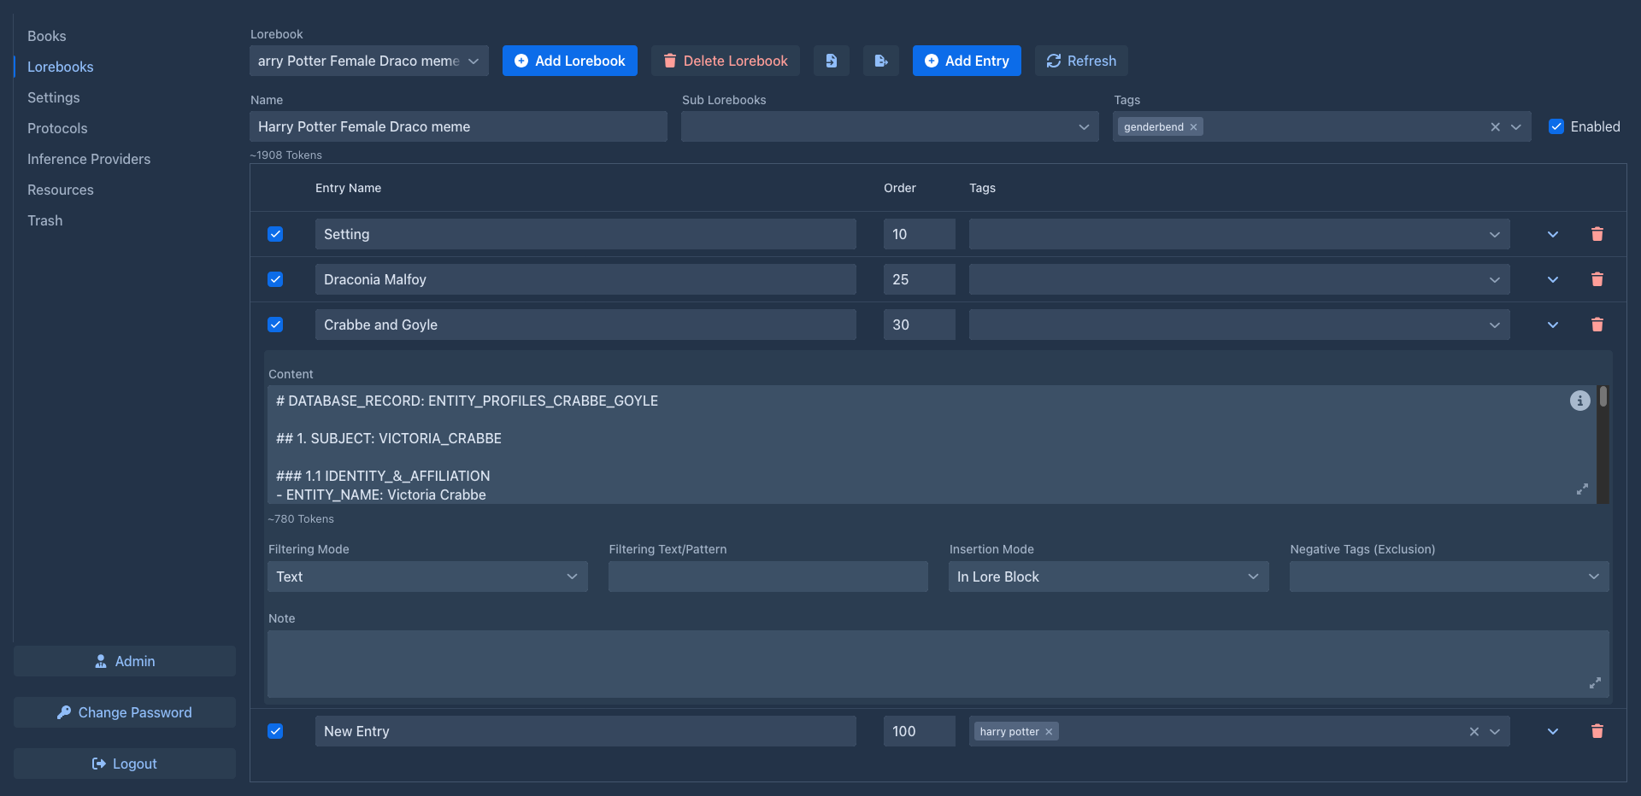Click the Note text area

pyautogui.click(x=938, y=664)
